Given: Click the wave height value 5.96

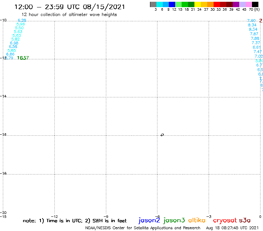Looking at the screenshot, I should [21, 24].
